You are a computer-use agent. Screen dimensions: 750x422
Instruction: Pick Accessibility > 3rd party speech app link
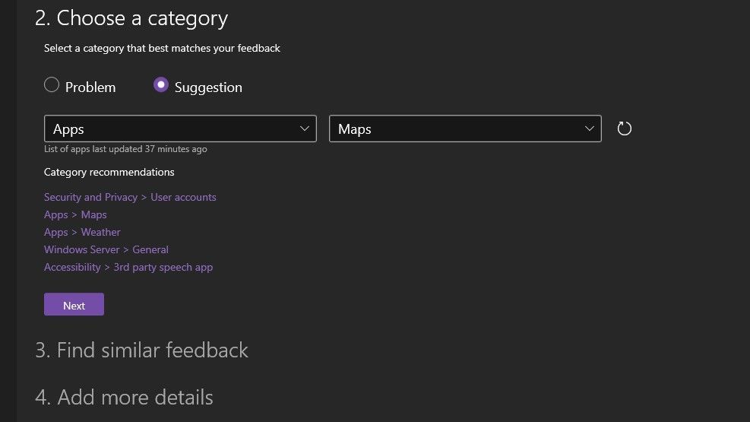pyautogui.click(x=128, y=267)
